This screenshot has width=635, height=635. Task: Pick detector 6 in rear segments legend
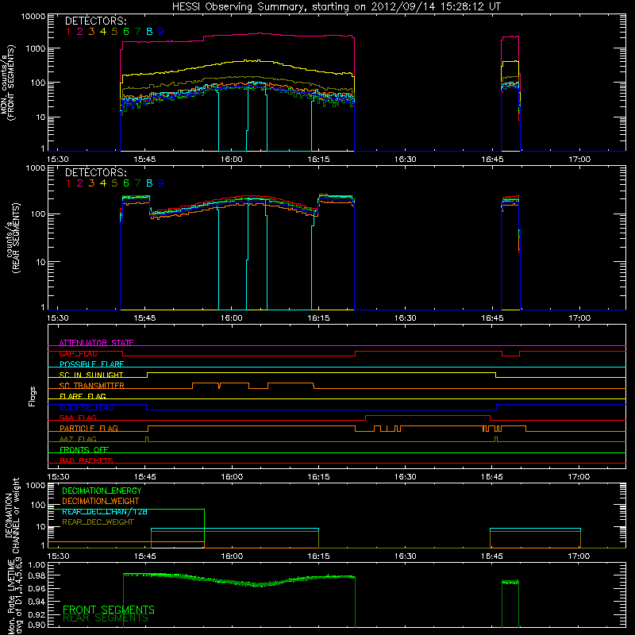point(126,183)
